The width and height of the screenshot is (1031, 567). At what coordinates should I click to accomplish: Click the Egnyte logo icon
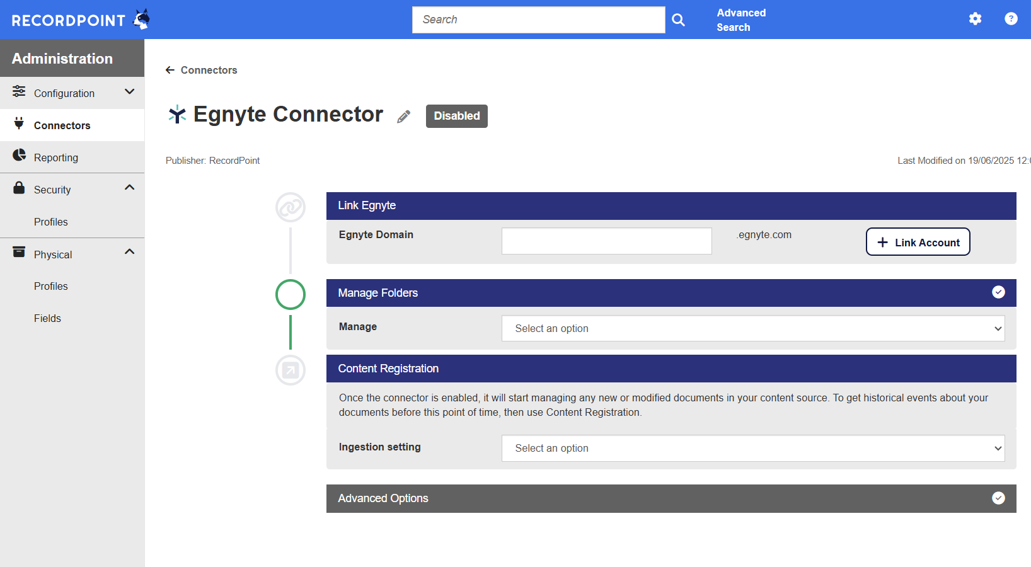tap(177, 114)
